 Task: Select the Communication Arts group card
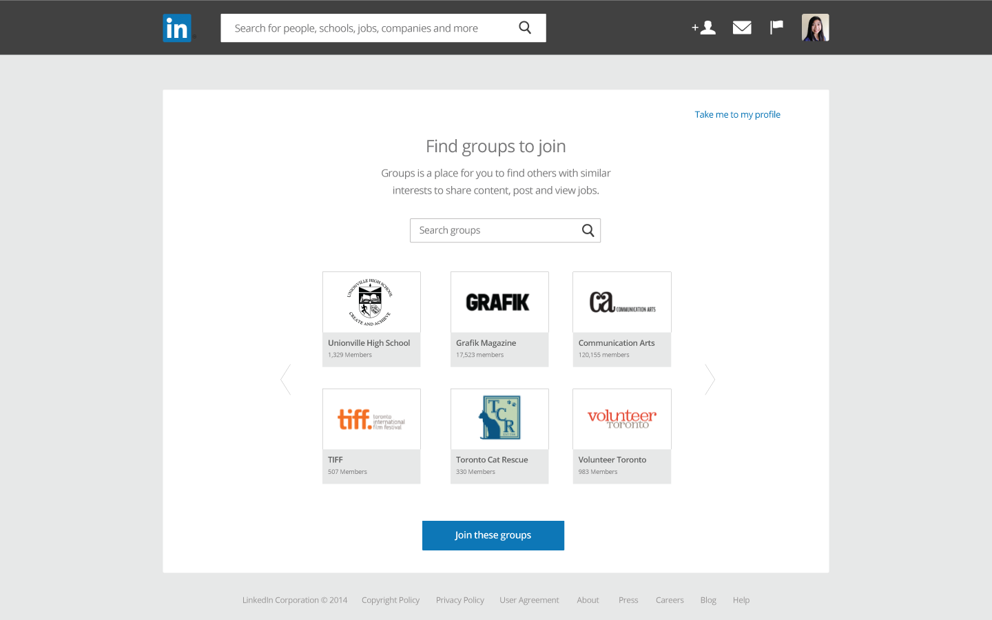[622, 319]
